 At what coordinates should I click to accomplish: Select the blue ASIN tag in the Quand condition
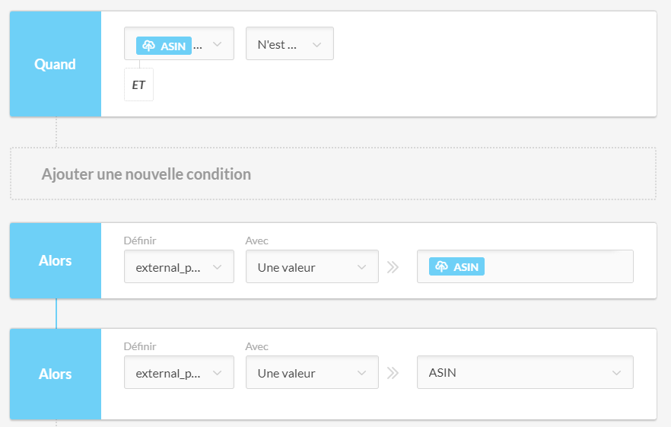pyautogui.click(x=164, y=46)
